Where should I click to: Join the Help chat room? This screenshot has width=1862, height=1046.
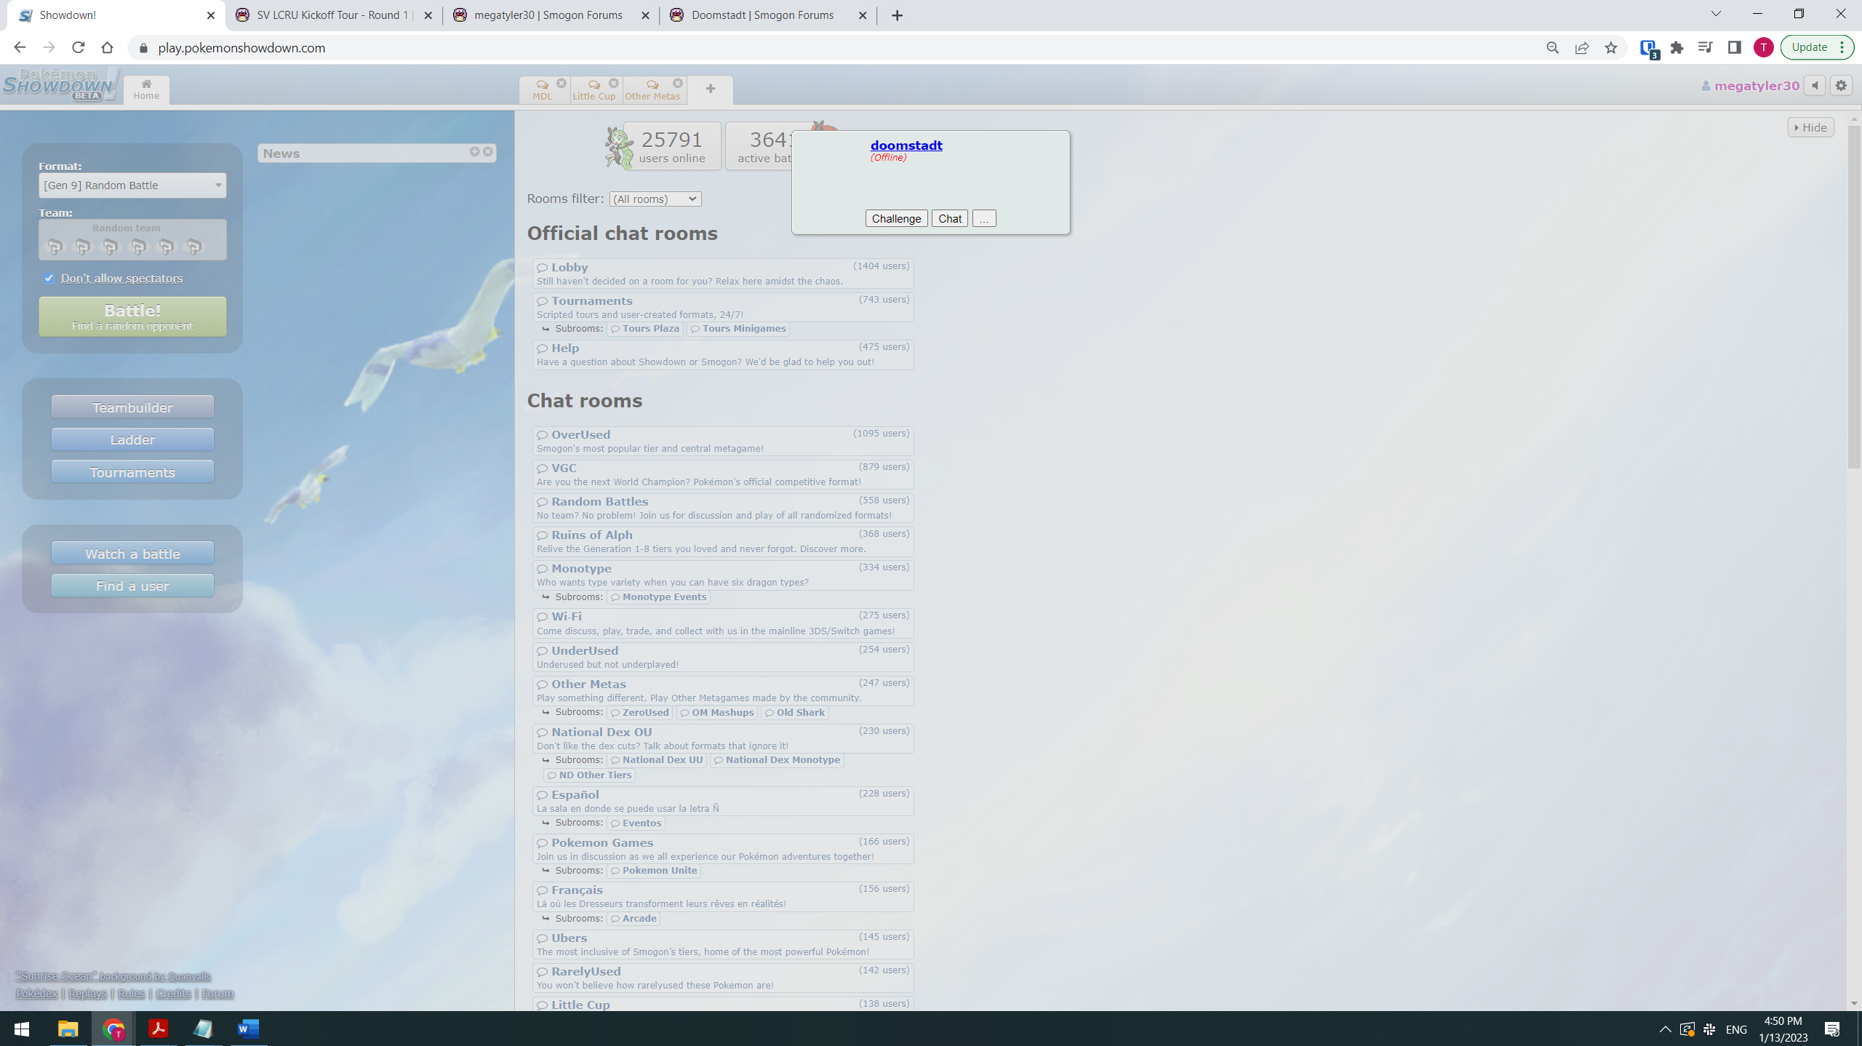click(723, 354)
